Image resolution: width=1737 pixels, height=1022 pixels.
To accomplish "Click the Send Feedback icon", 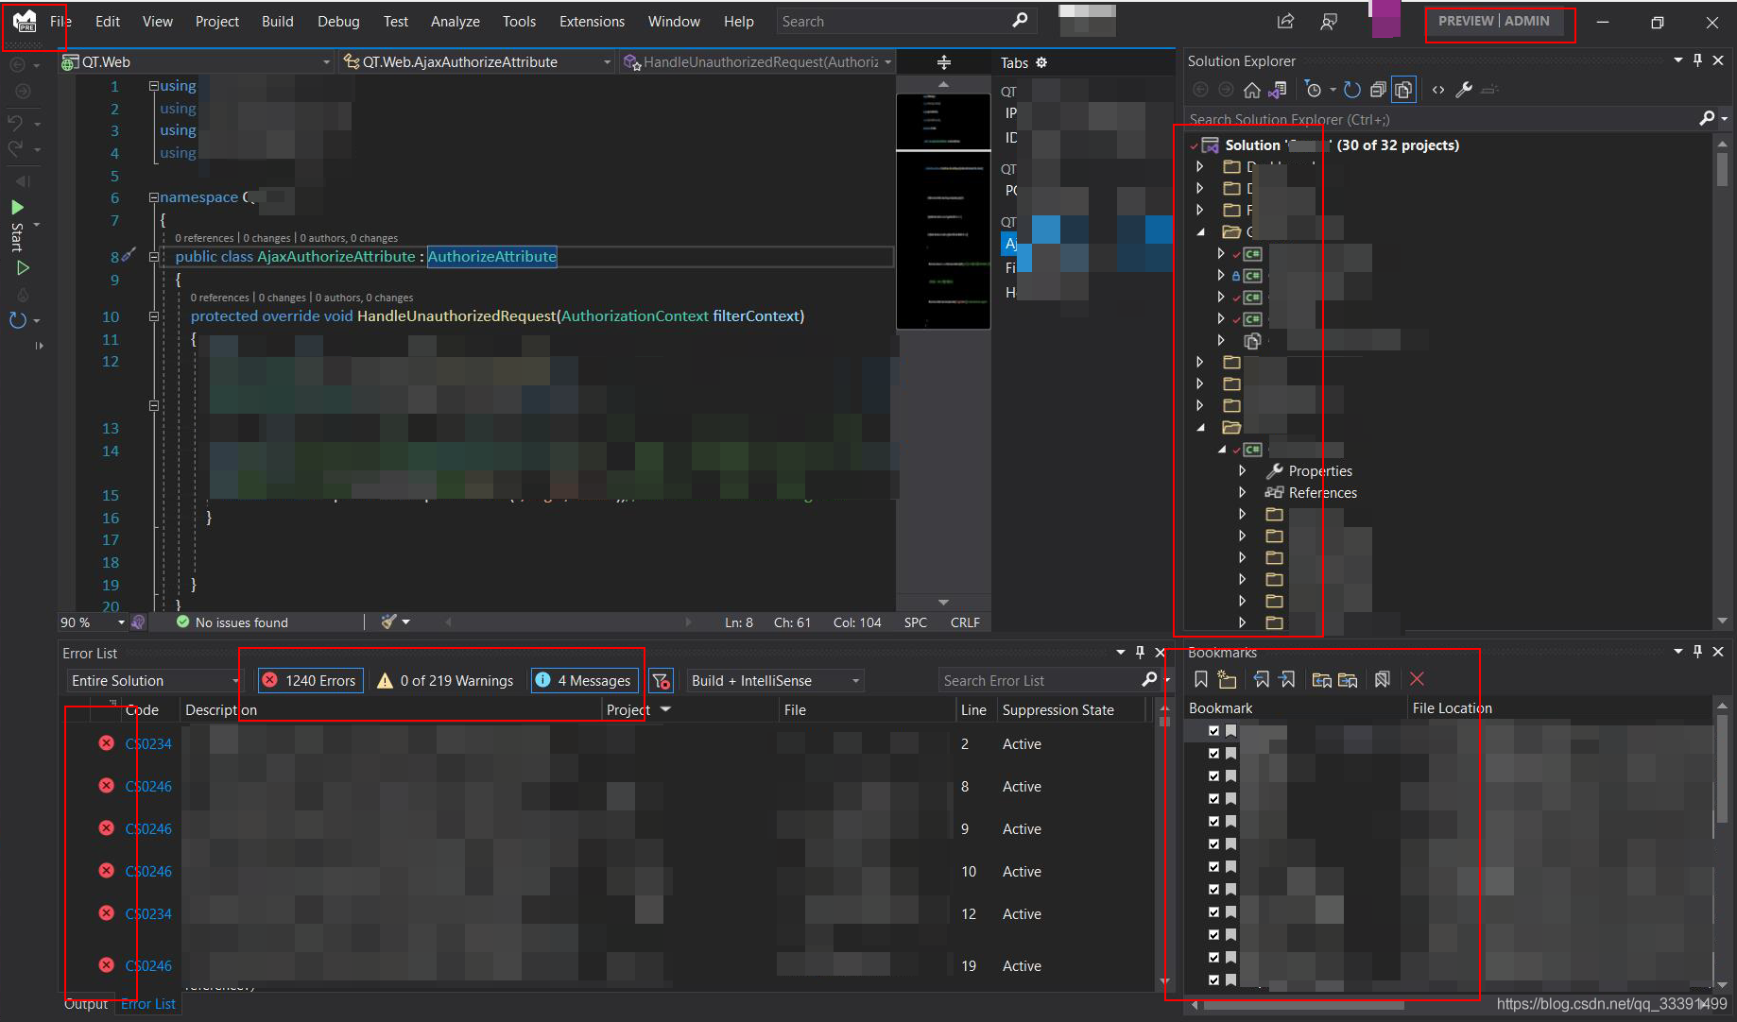I will [1329, 21].
